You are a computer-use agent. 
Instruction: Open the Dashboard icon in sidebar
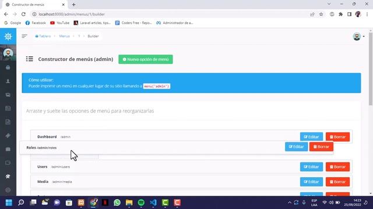click(8, 67)
